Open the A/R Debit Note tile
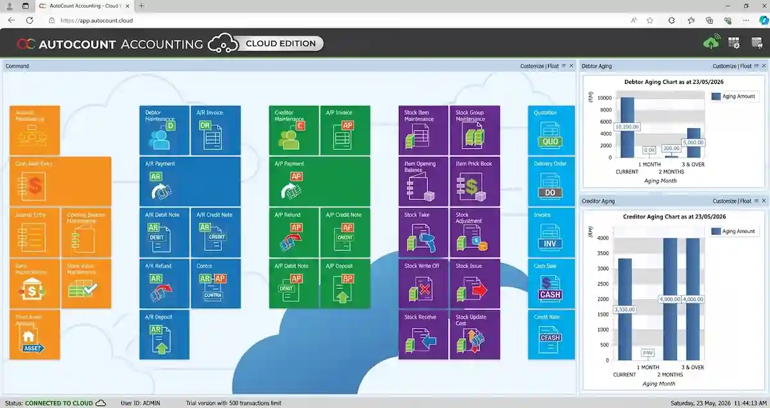The image size is (770, 408). coord(164,233)
